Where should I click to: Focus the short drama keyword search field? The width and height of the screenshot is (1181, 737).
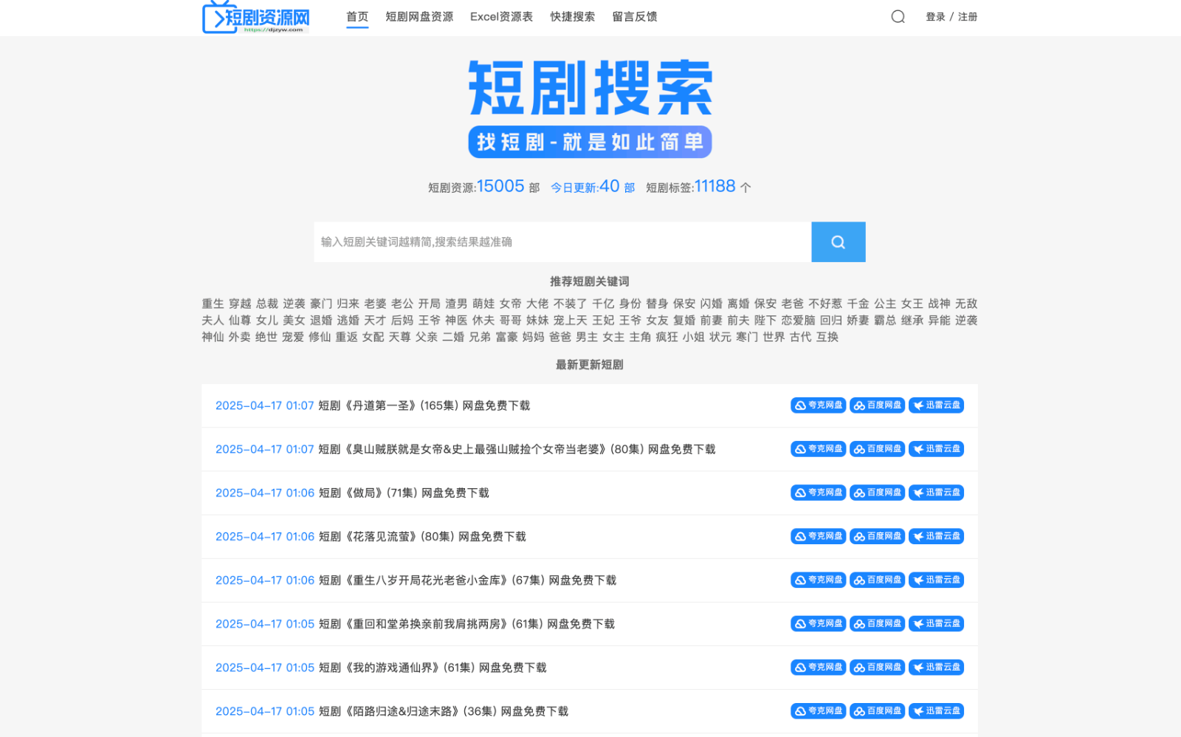click(562, 241)
